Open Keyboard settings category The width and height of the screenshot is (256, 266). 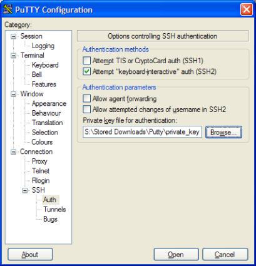click(x=45, y=65)
